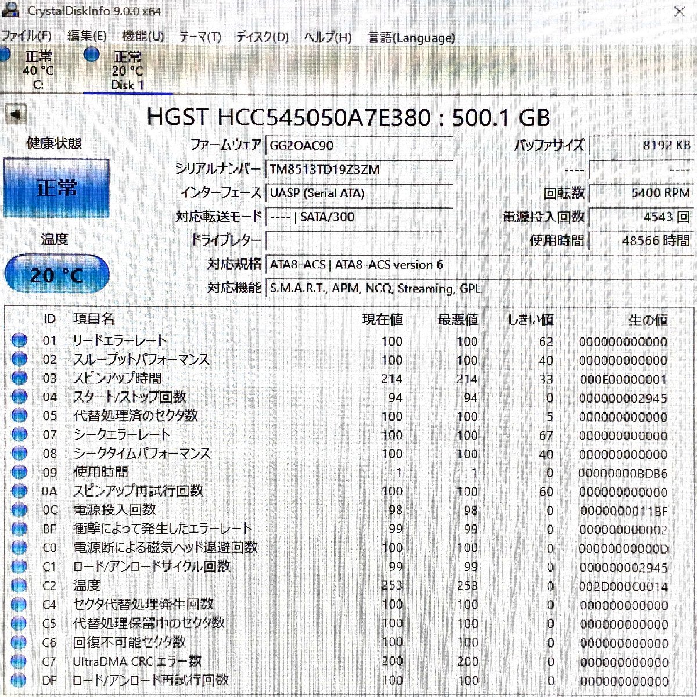Click the 正常 health status button
The height and width of the screenshot is (697, 697).
(x=56, y=188)
